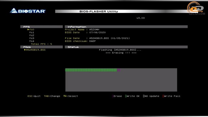Screen dimensions: 208x117
Task: Click the NO Update gray legend swatch
Action: (x=144, y=96)
